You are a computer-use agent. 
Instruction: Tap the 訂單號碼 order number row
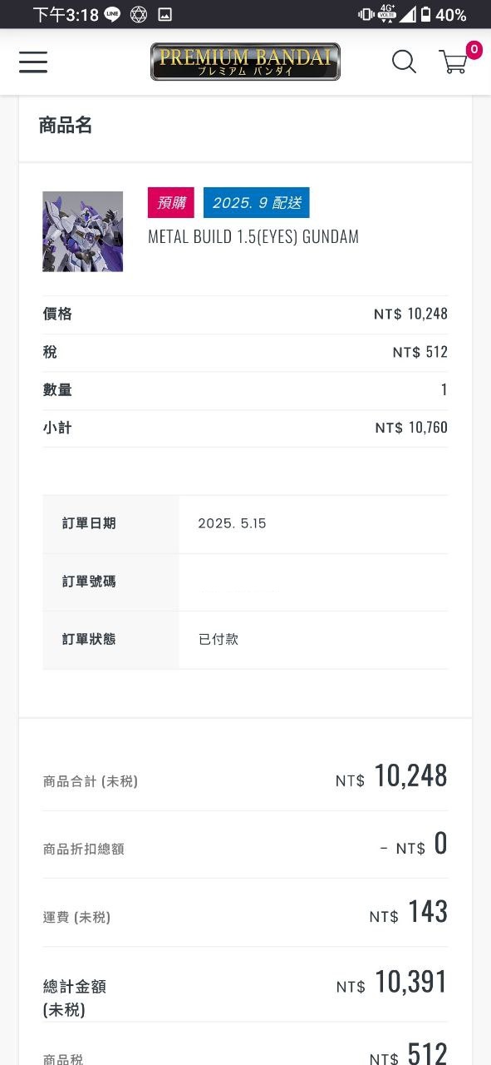245,582
